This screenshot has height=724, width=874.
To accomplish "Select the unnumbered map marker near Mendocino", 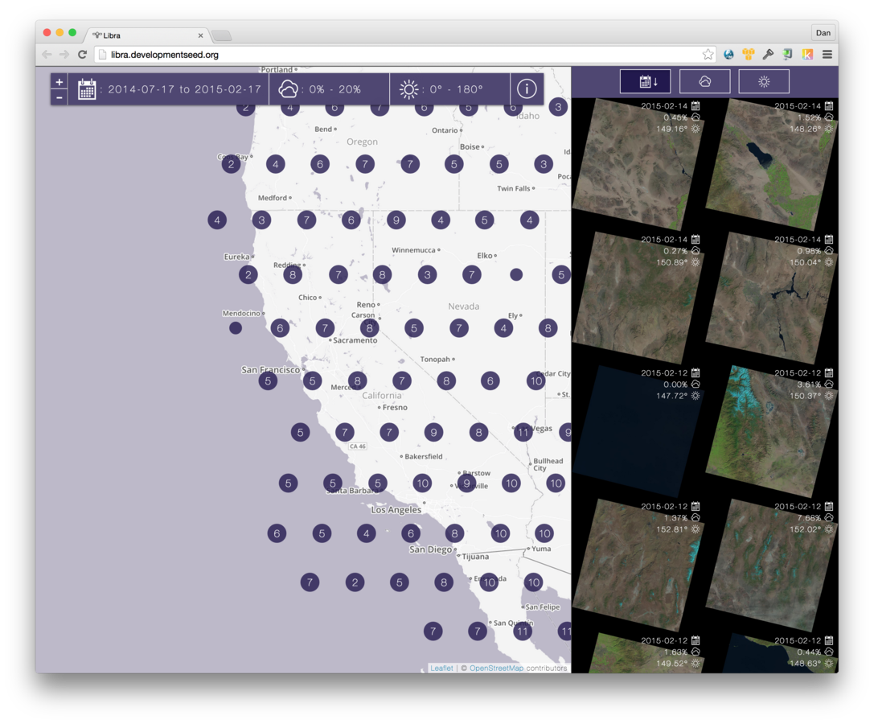I will pos(236,328).
